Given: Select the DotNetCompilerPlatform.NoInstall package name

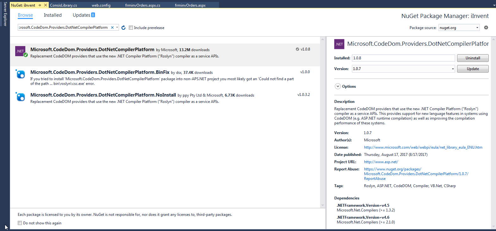Looking at the screenshot, I should 103,95.
